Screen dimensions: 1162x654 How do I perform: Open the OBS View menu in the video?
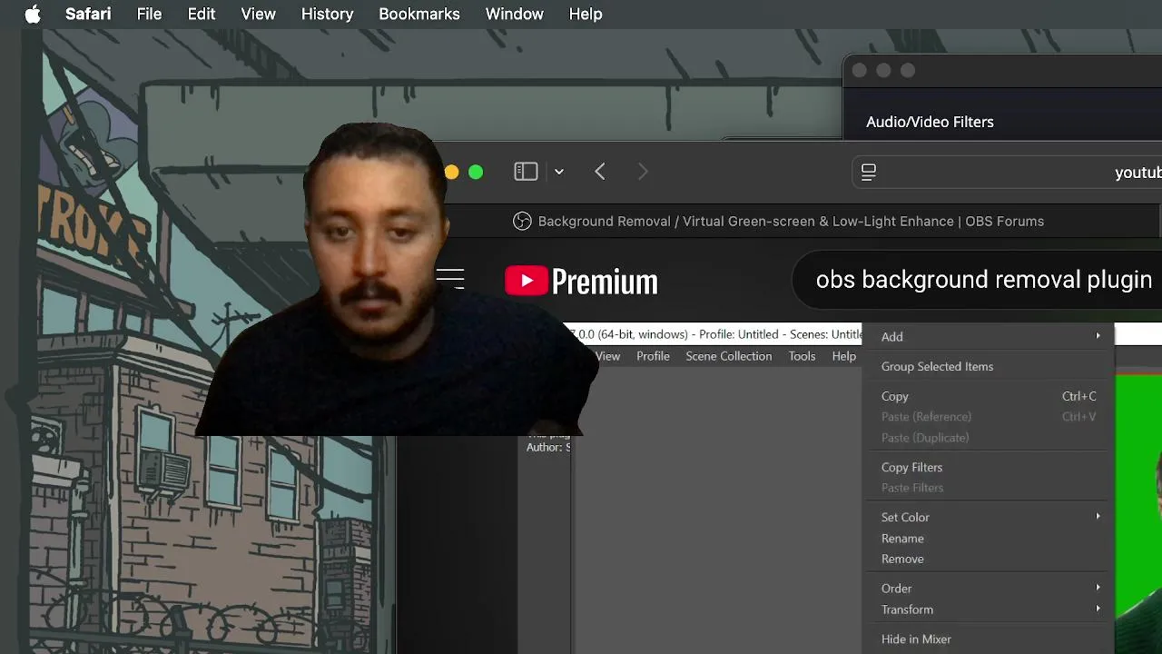click(x=607, y=356)
